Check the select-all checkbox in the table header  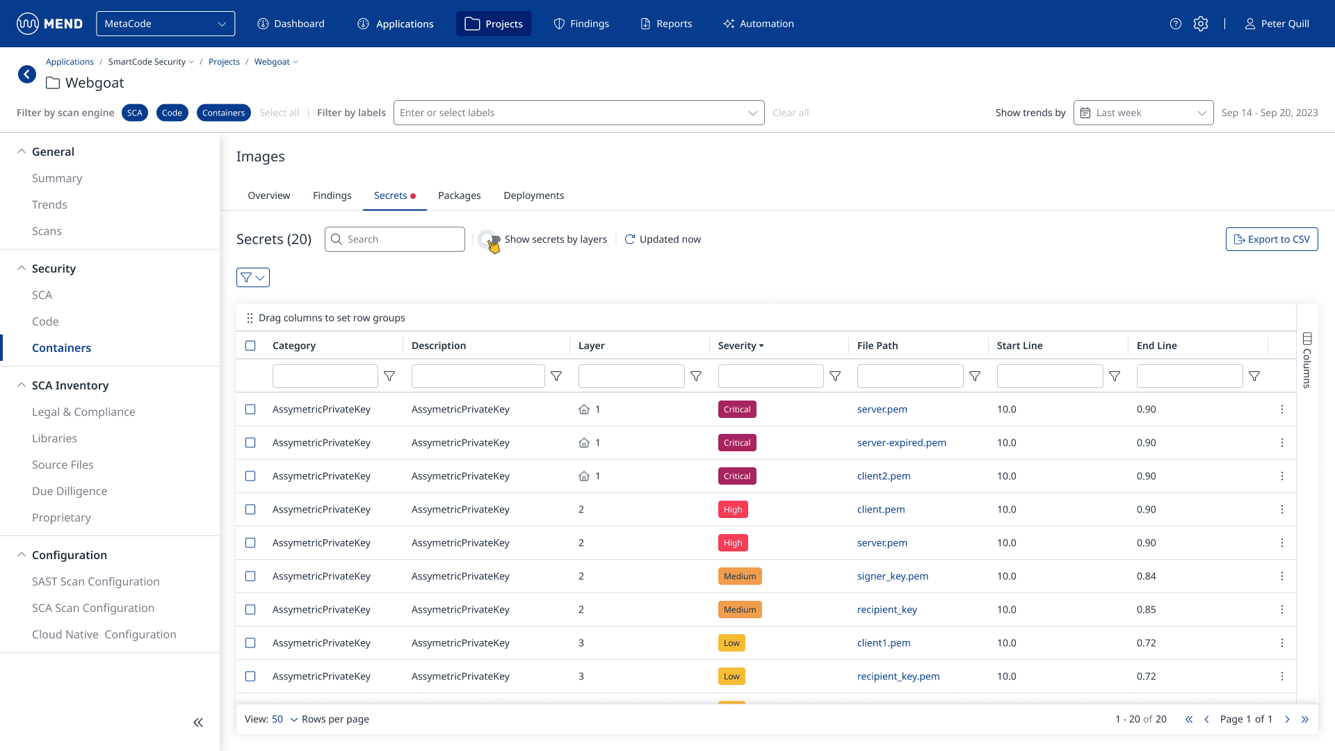pyautogui.click(x=250, y=345)
